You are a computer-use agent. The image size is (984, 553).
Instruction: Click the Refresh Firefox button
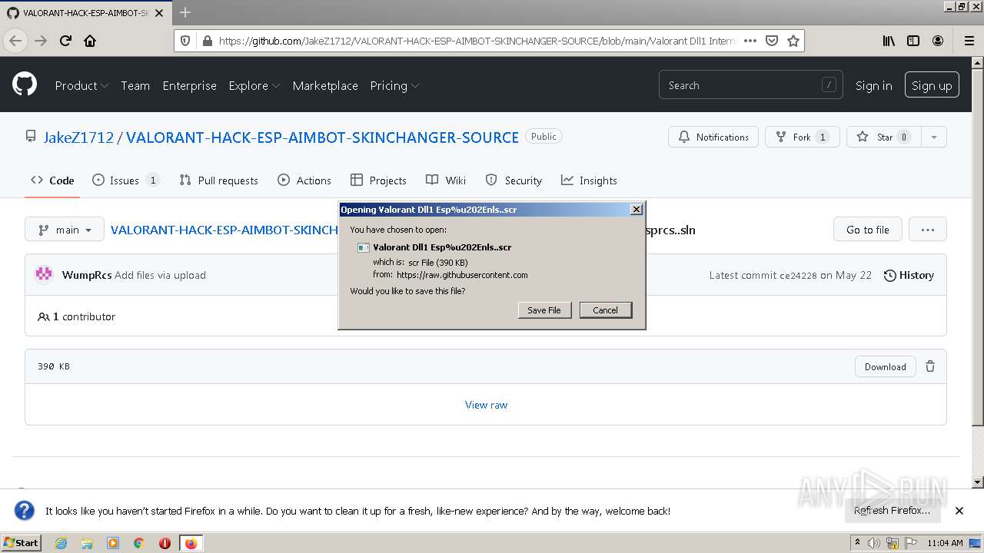(x=892, y=511)
